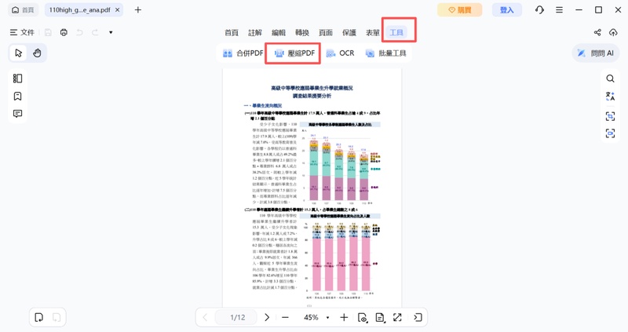Redo the last action
Viewport: 628px width, 332px height.
click(x=95, y=32)
